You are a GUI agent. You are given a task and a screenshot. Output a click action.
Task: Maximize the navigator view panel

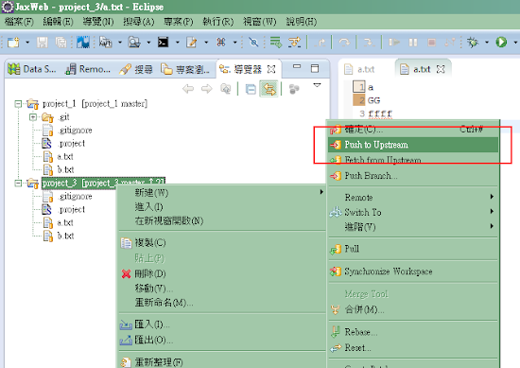point(315,68)
